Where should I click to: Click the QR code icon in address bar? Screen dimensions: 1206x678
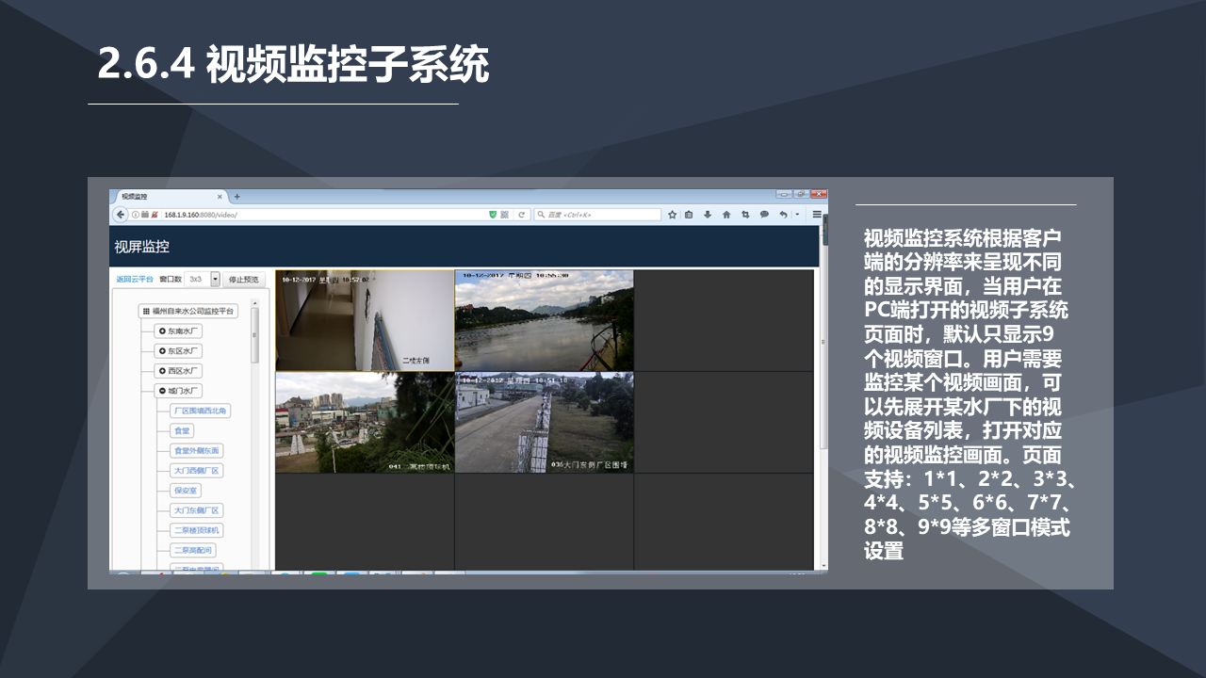pyautogui.click(x=504, y=215)
